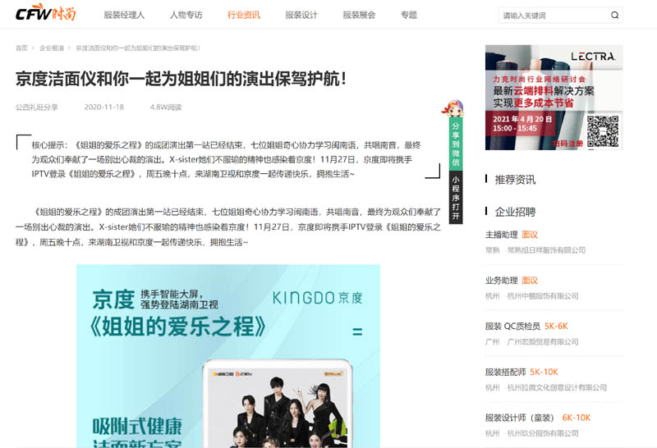Open 业务助理 job listing

click(502, 281)
